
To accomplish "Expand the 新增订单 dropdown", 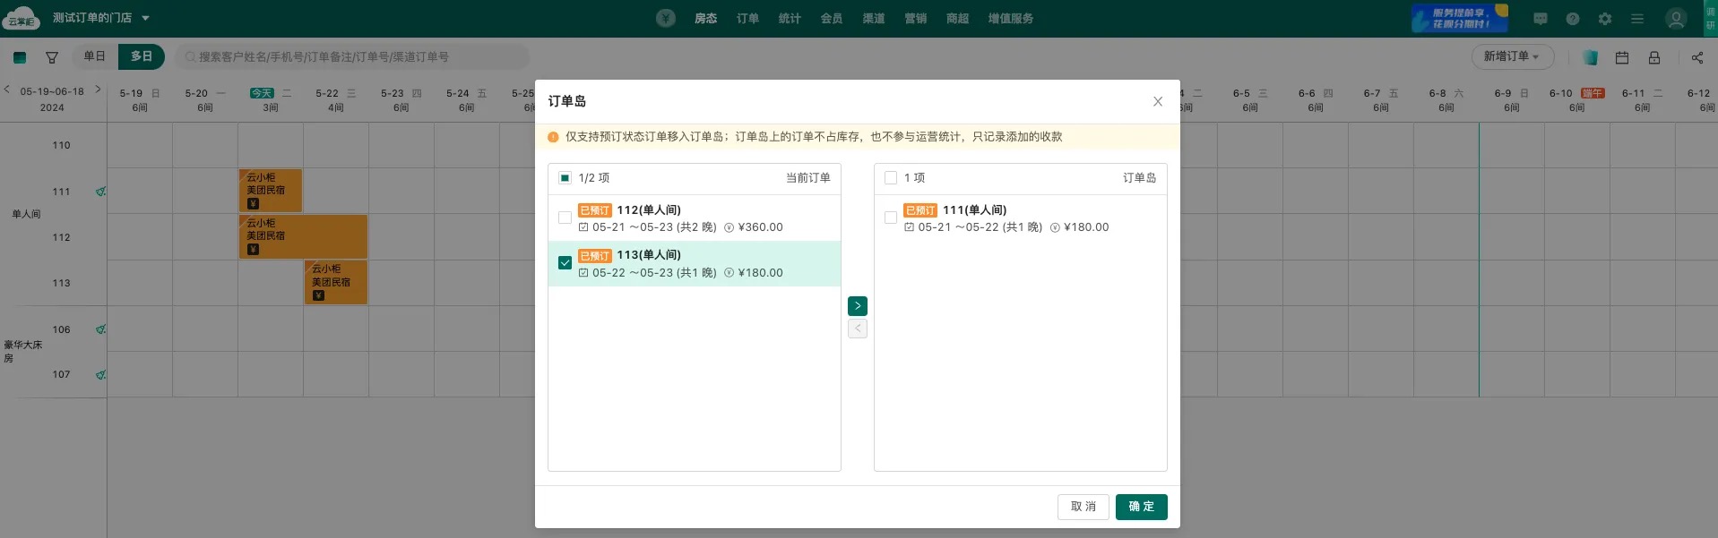I will click(x=1512, y=56).
